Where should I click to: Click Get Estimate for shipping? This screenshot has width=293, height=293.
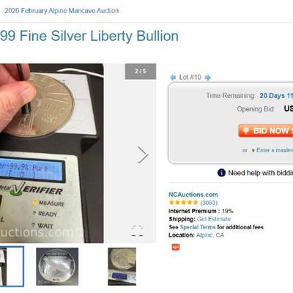point(214,219)
